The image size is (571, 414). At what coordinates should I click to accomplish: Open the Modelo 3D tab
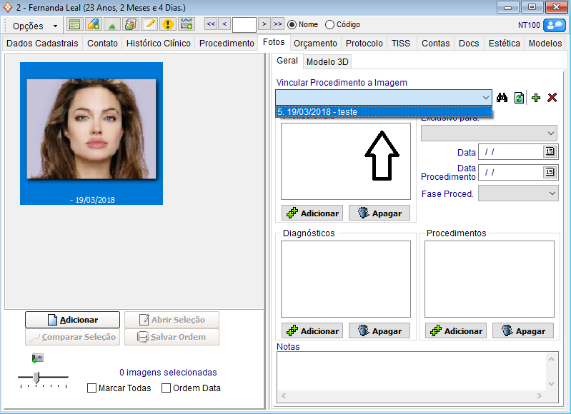[x=328, y=61]
